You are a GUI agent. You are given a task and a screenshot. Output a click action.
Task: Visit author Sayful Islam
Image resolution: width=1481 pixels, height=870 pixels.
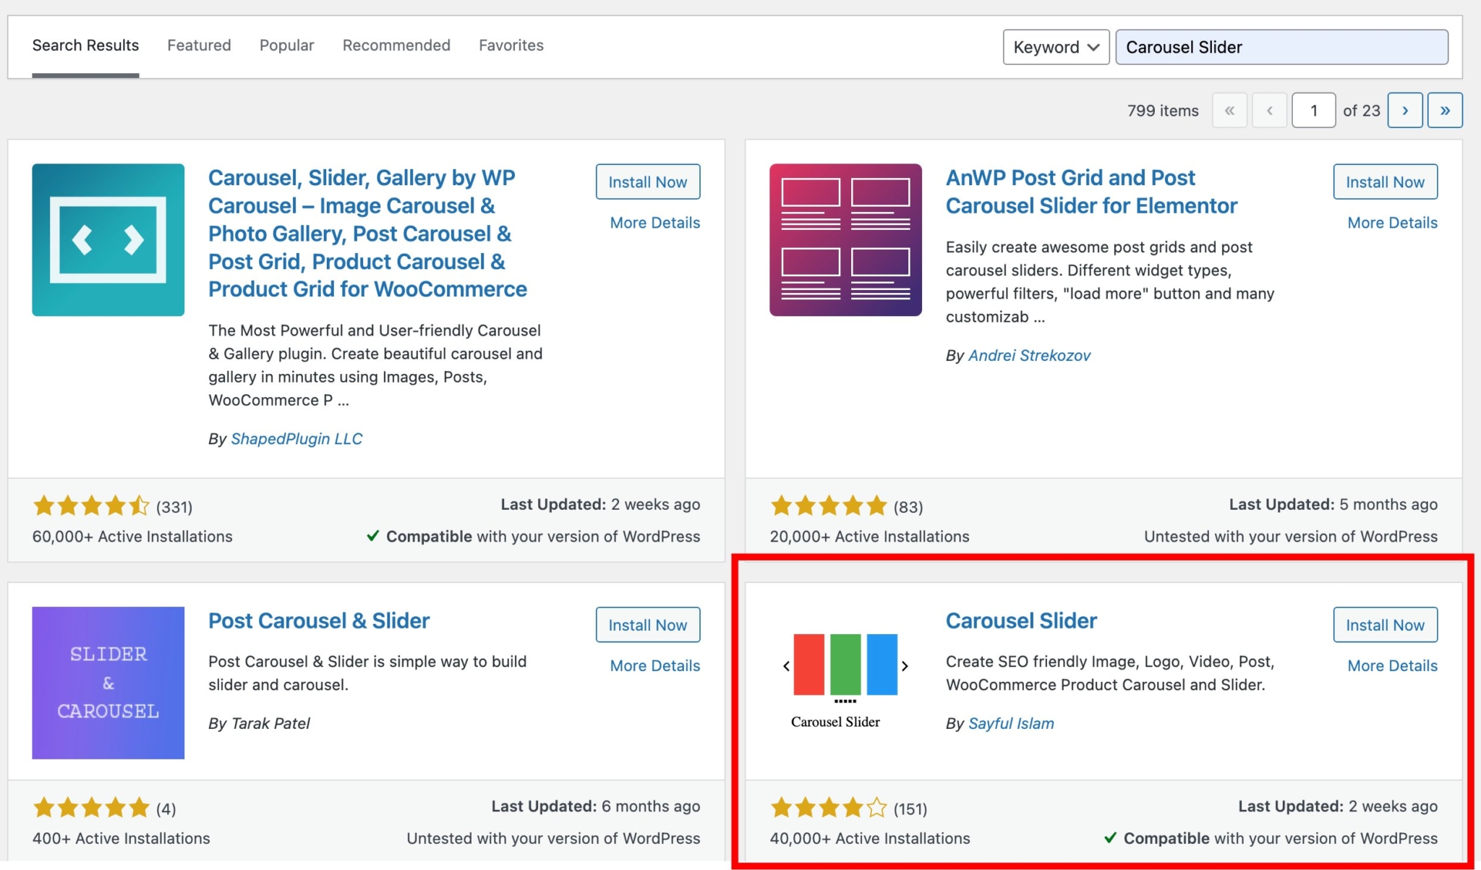tap(1011, 724)
